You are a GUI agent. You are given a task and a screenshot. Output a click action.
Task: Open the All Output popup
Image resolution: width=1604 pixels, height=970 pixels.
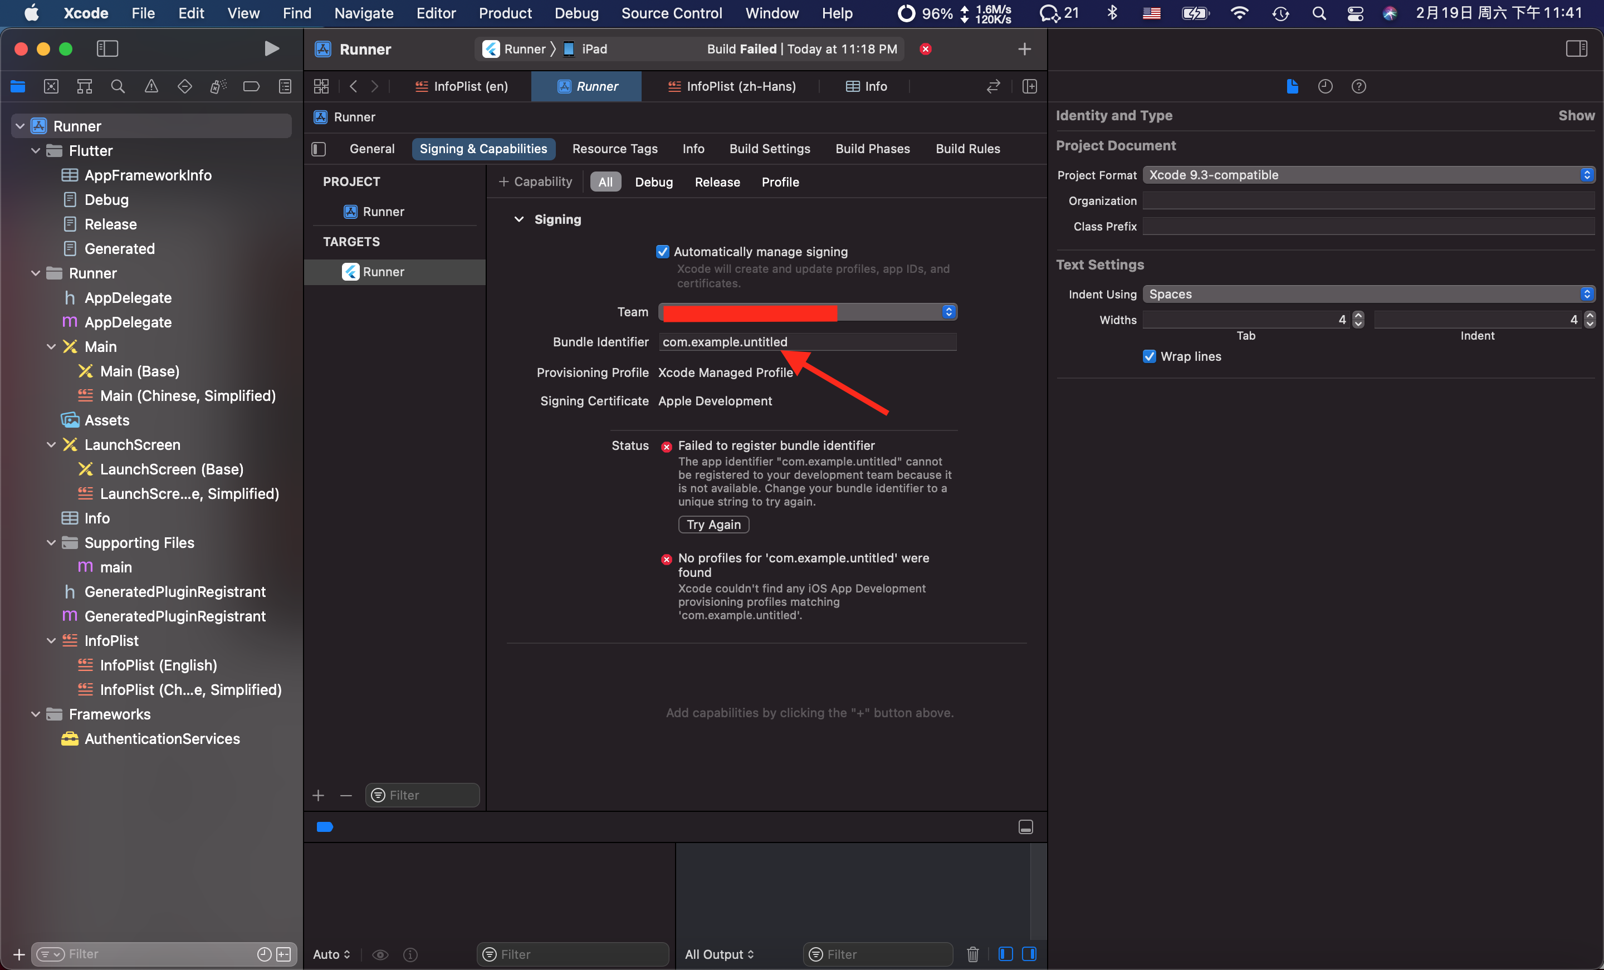coord(720,954)
